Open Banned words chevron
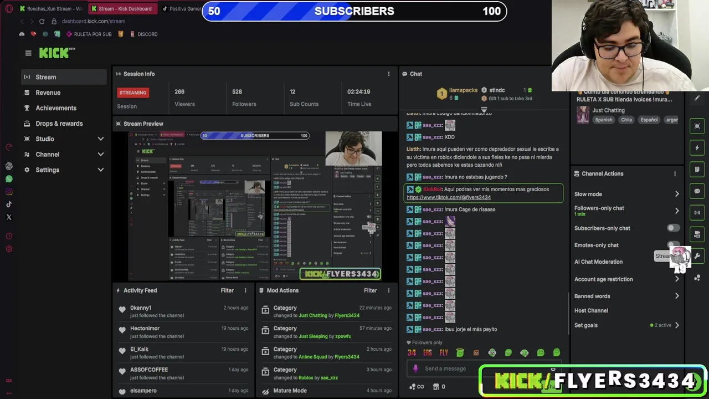The width and height of the screenshot is (709, 399). 676,296
